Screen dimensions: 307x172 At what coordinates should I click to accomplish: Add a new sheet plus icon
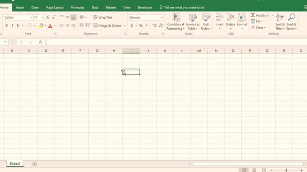pos(35,164)
